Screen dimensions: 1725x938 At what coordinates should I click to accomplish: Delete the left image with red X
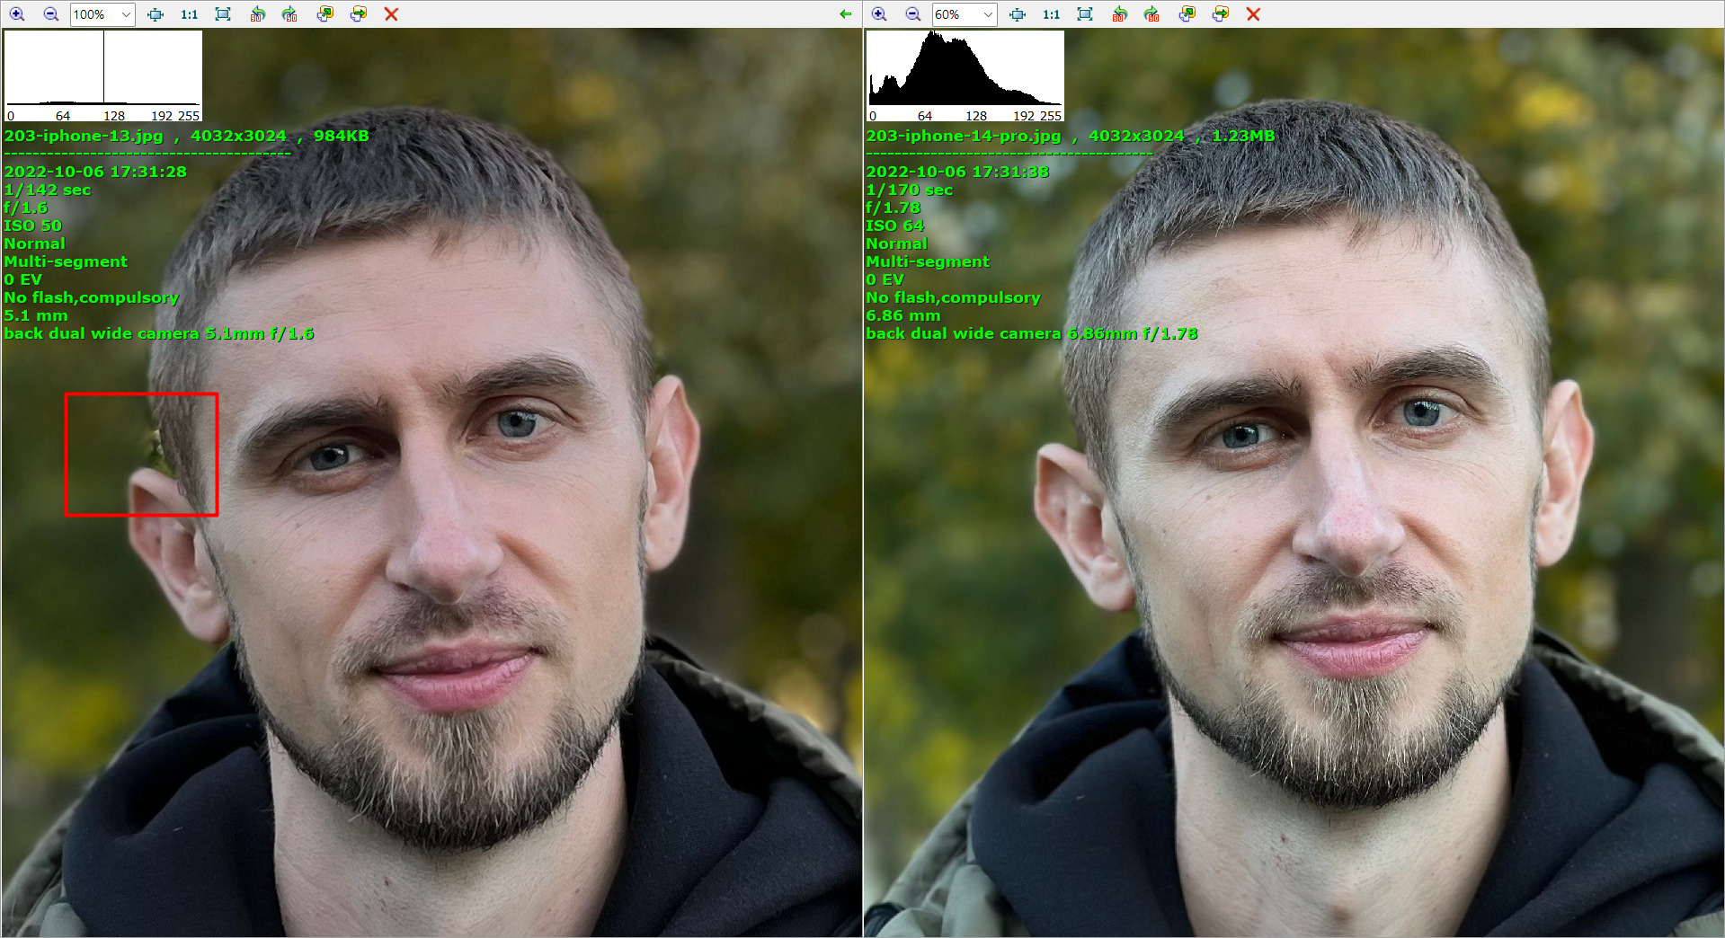coord(391,14)
